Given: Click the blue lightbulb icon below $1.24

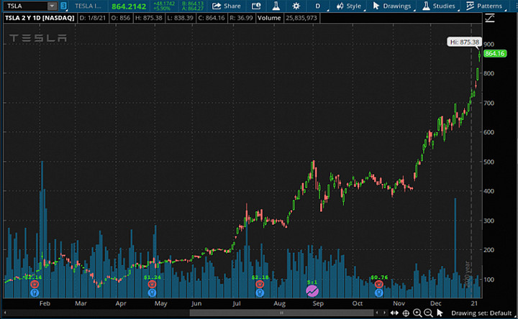Looking at the screenshot, I should (152, 292).
